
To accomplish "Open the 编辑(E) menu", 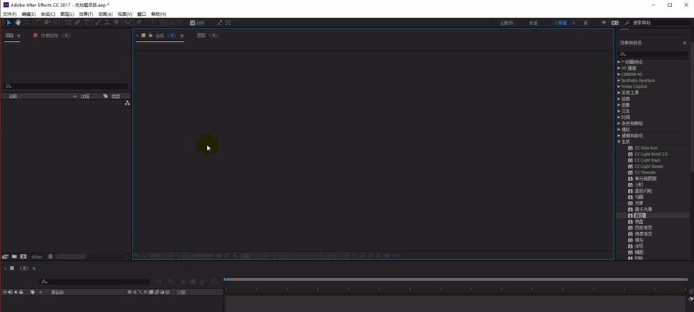I will click(x=28, y=14).
